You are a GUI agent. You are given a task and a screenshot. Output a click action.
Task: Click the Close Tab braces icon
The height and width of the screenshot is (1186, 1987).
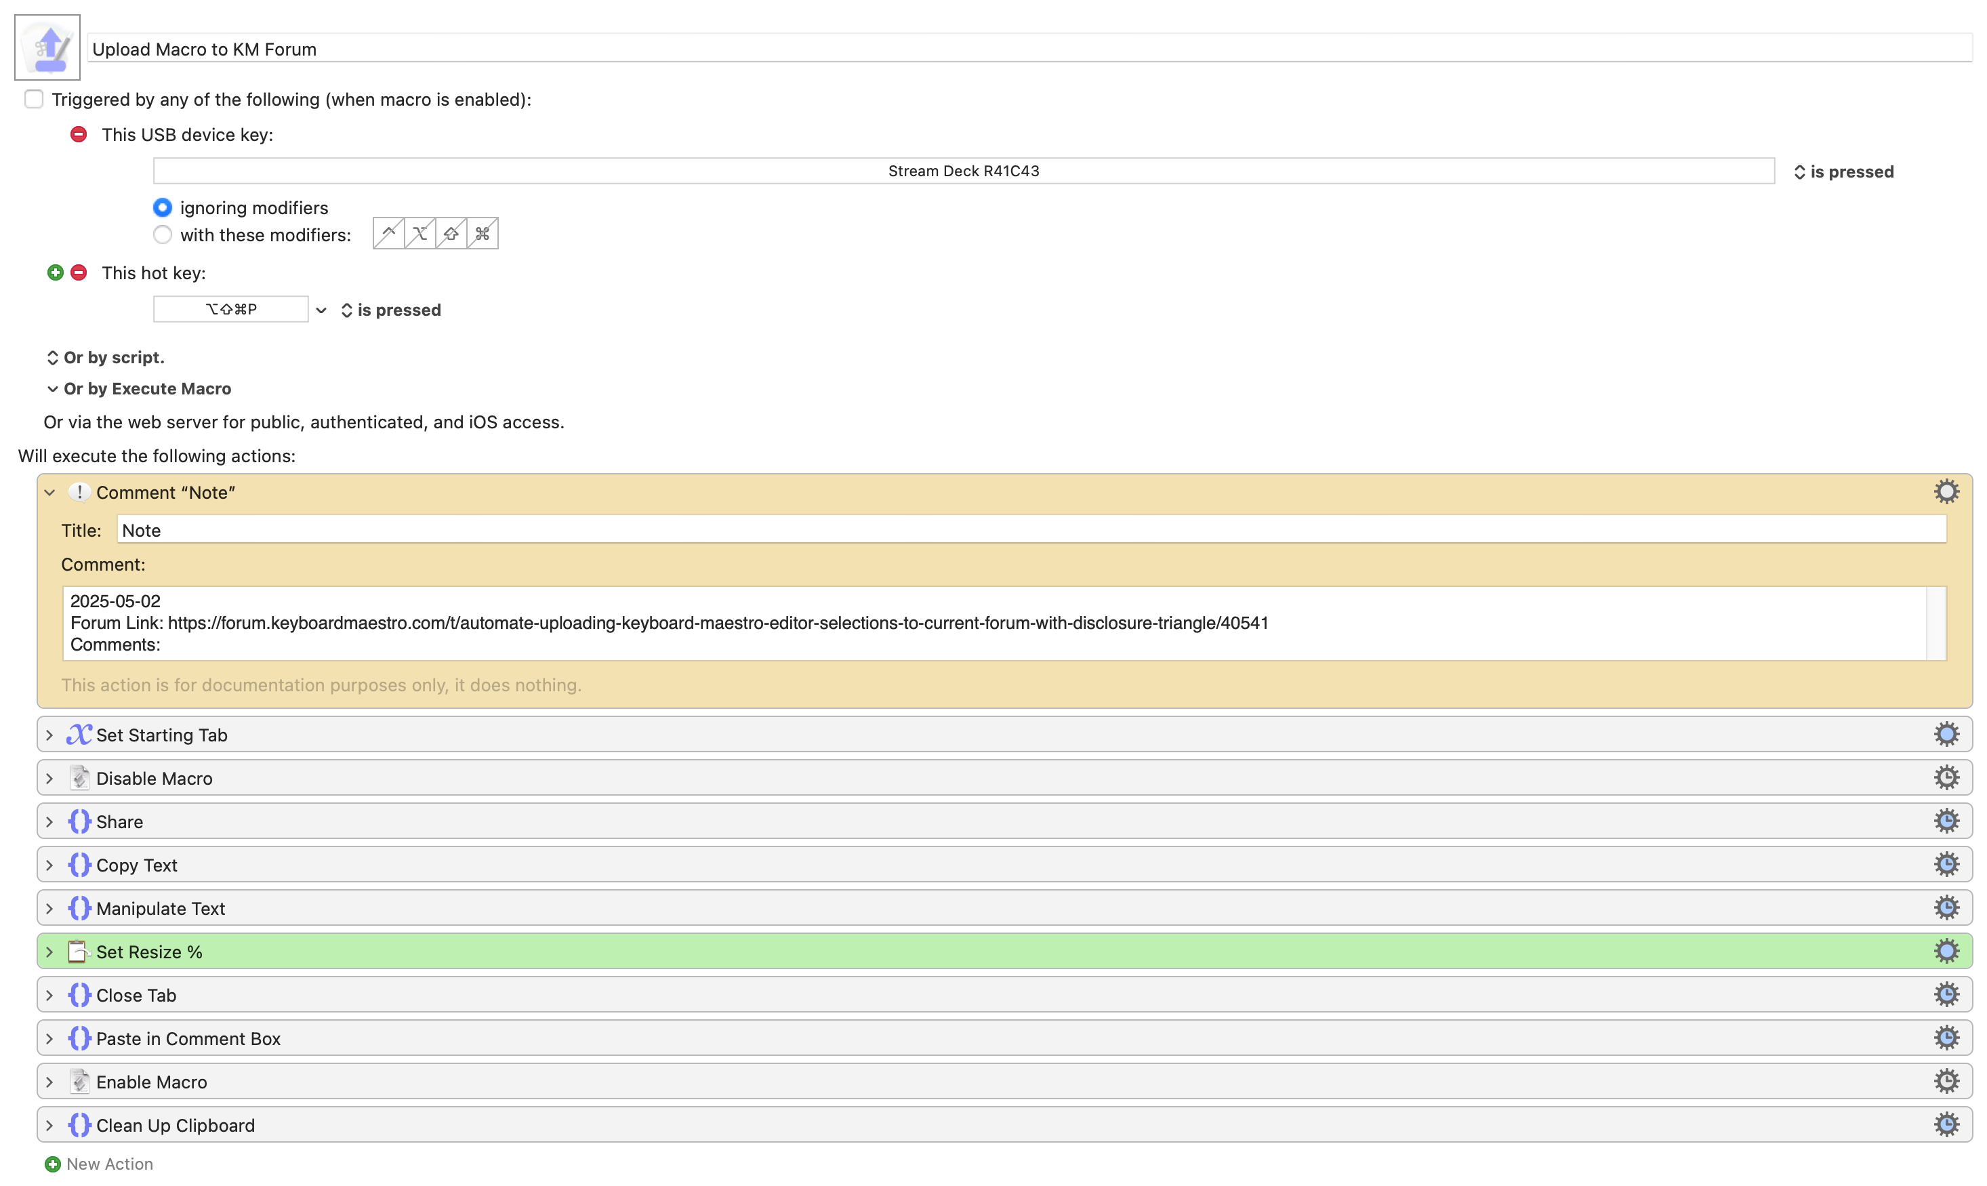[x=79, y=994]
